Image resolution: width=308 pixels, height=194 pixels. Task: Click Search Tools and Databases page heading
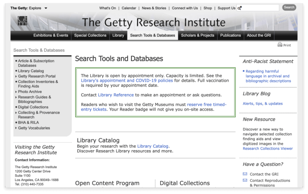pyautogui.click(x=119, y=59)
